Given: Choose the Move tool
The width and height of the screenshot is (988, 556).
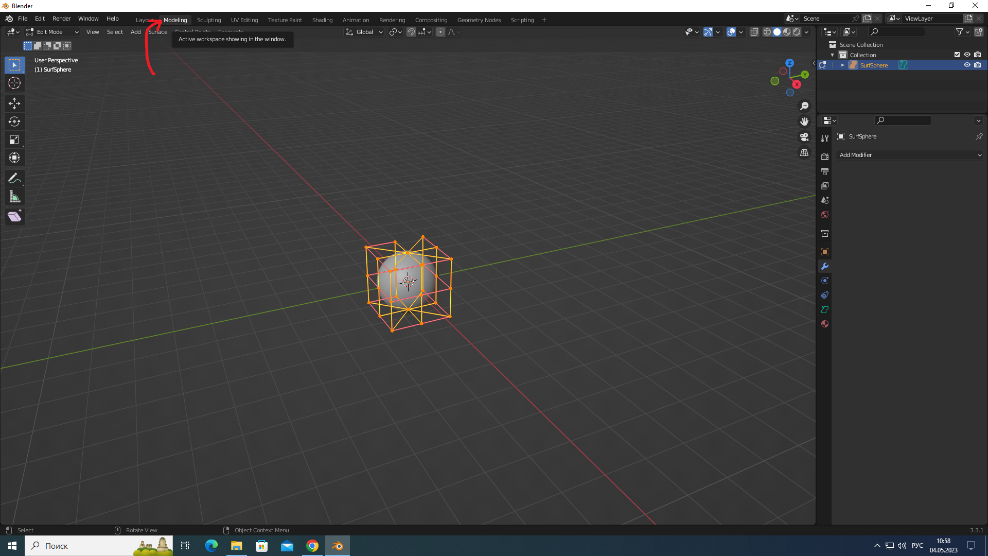Looking at the screenshot, I should click(x=14, y=103).
